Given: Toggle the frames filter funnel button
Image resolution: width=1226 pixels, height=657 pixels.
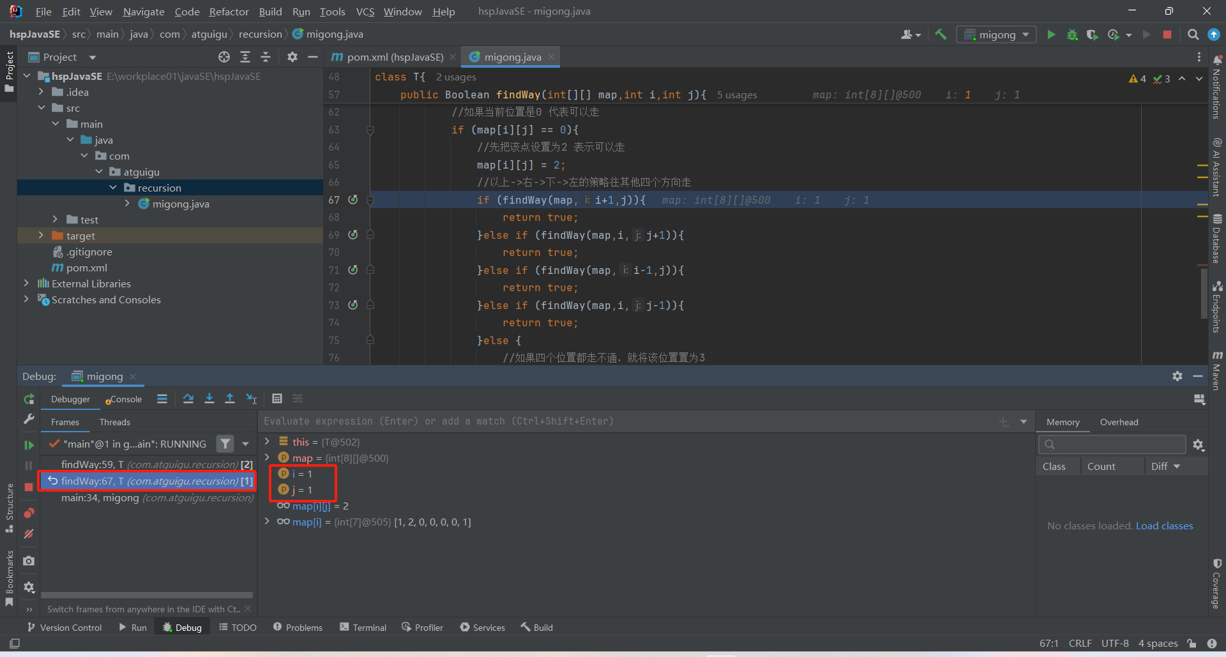Looking at the screenshot, I should [225, 444].
